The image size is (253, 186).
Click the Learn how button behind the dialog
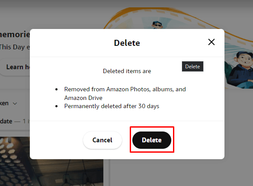[15, 67]
